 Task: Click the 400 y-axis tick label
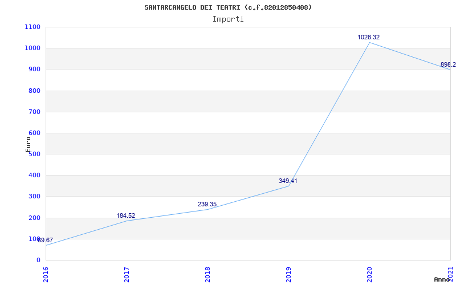click(35, 176)
